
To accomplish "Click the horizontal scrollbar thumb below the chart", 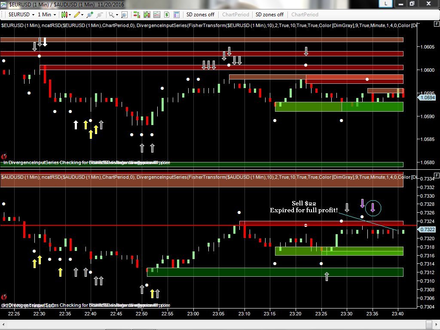I will pyautogui.click(x=428, y=325).
